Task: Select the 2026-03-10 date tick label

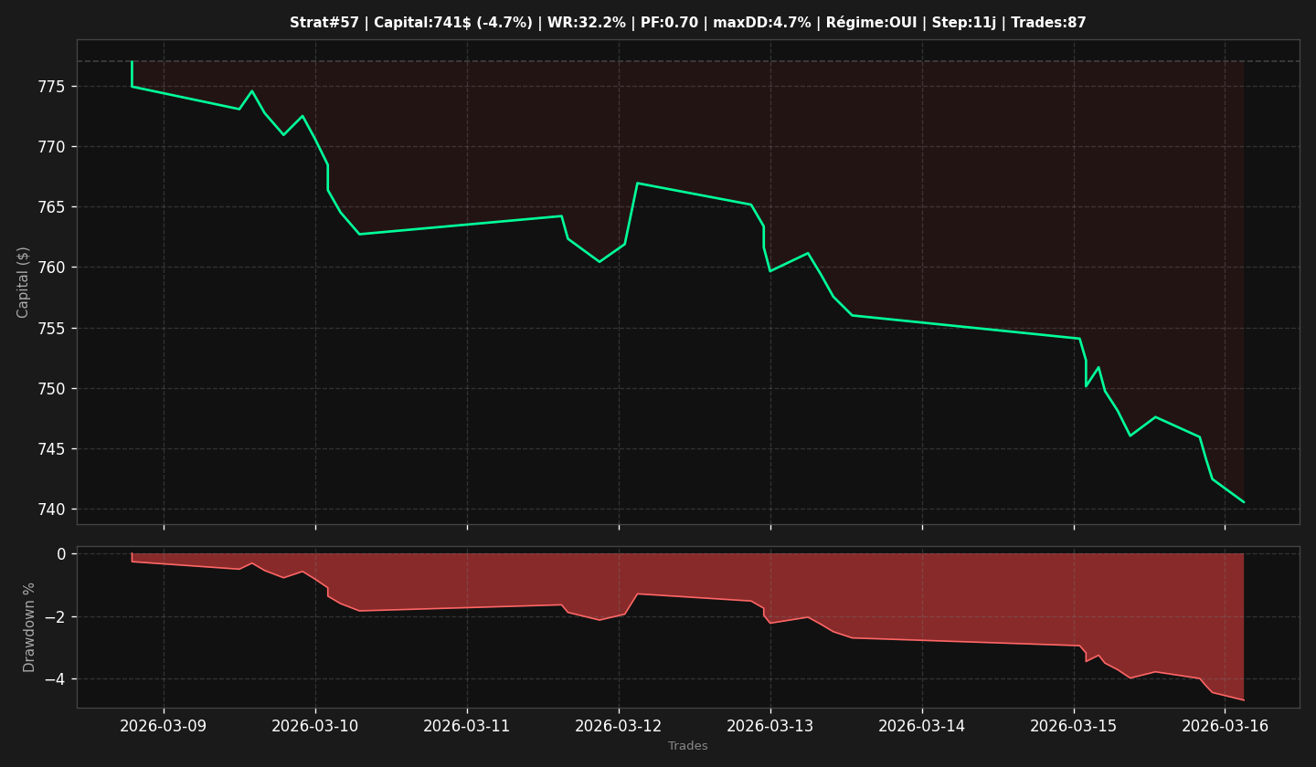Action: pos(315,726)
